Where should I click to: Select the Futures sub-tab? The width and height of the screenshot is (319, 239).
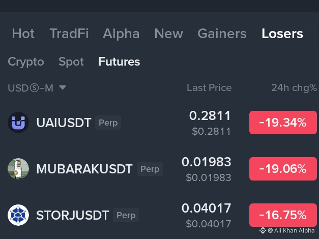[119, 62]
